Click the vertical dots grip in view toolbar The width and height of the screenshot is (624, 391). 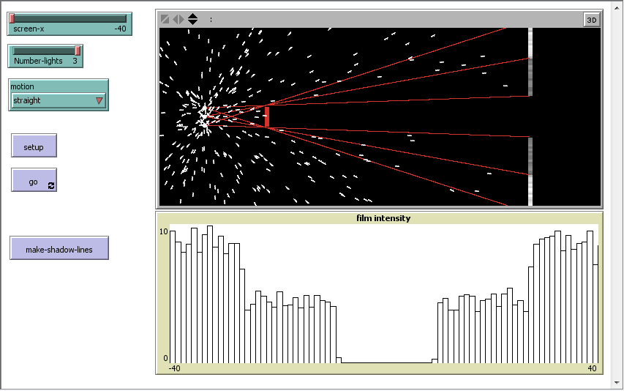tap(211, 19)
